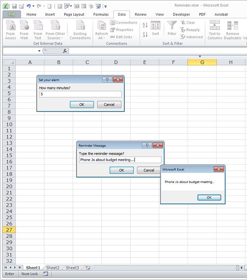The height and width of the screenshot is (280, 247).
Task: Click Cancel in Reminder Message dialog
Action: (x=149, y=170)
